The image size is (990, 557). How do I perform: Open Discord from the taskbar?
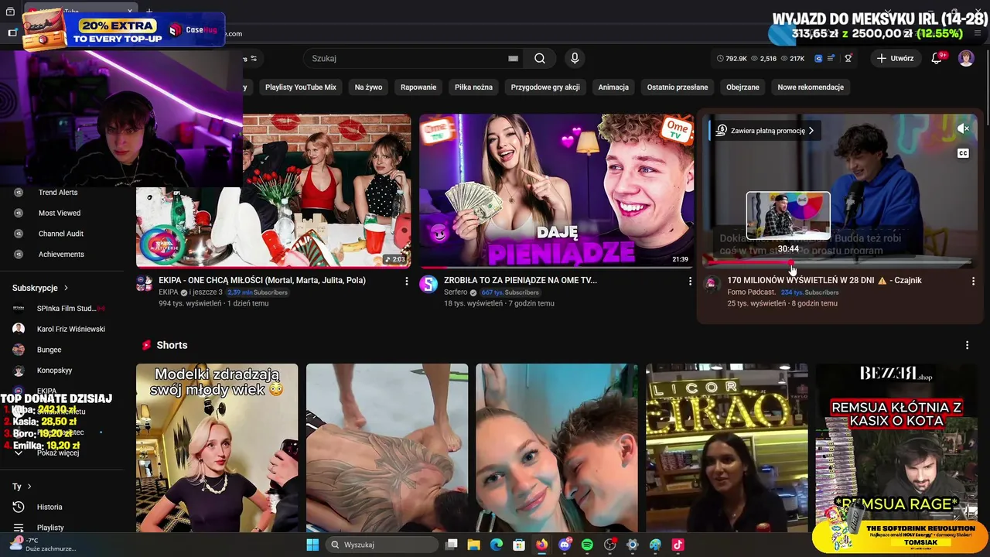tap(565, 545)
